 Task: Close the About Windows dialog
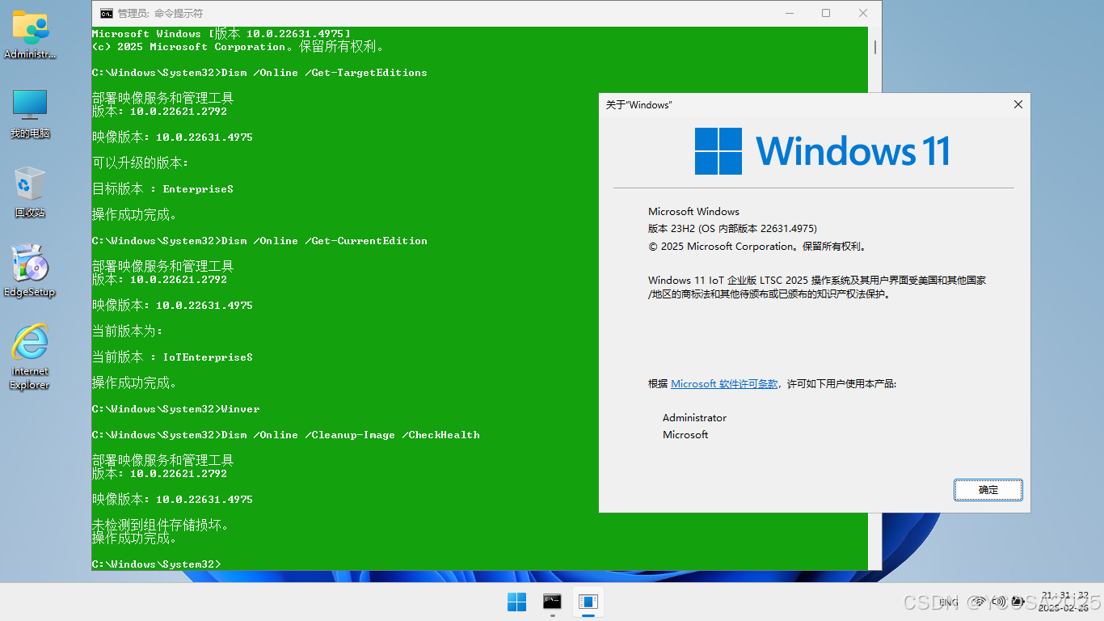1018,105
